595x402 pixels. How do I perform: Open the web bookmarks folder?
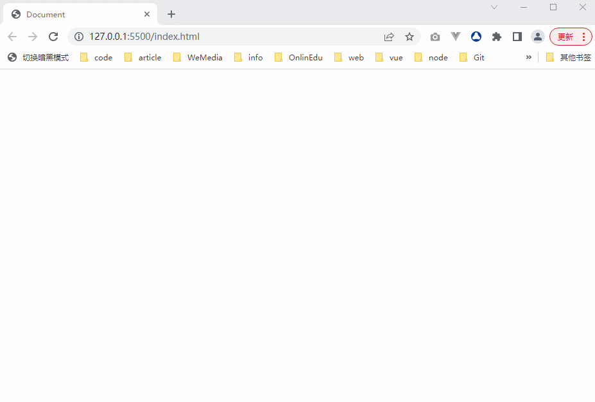coord(349,57)
